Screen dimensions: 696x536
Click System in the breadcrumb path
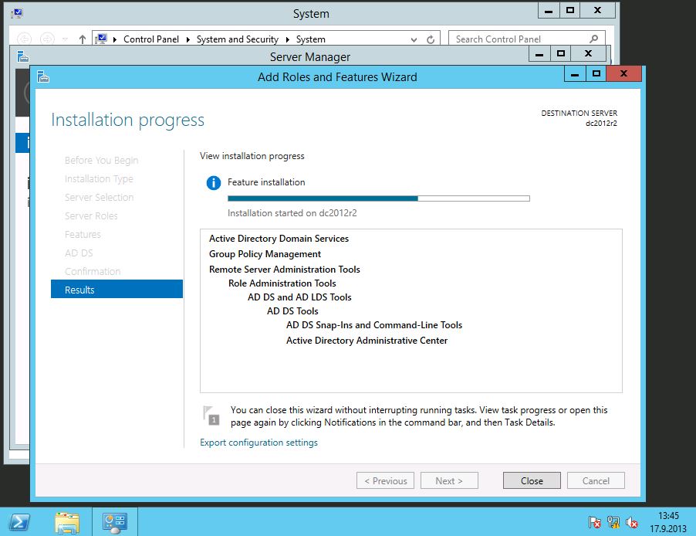(x=311, y=39)
